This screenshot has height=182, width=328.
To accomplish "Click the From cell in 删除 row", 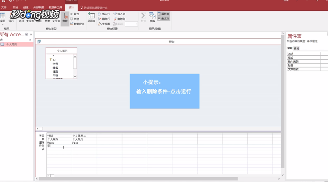I will 84,142.
